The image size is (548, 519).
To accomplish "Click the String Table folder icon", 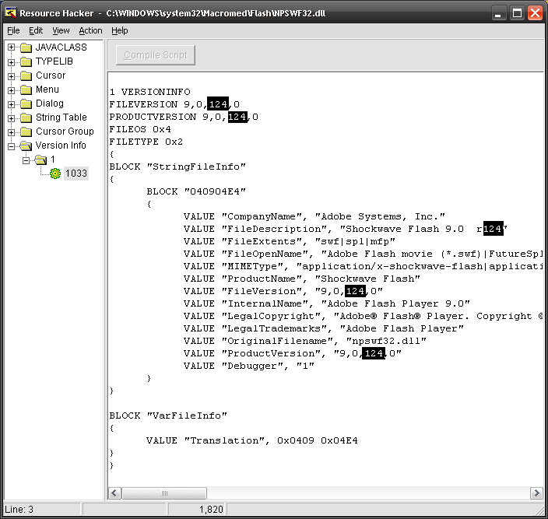I will point(26,117).
